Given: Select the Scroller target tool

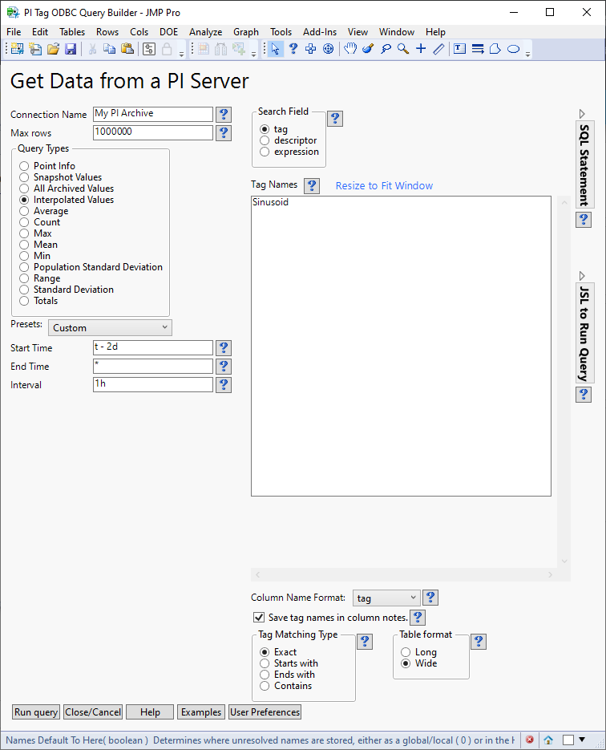Looking at the screenshot, I should pos(329,49).
